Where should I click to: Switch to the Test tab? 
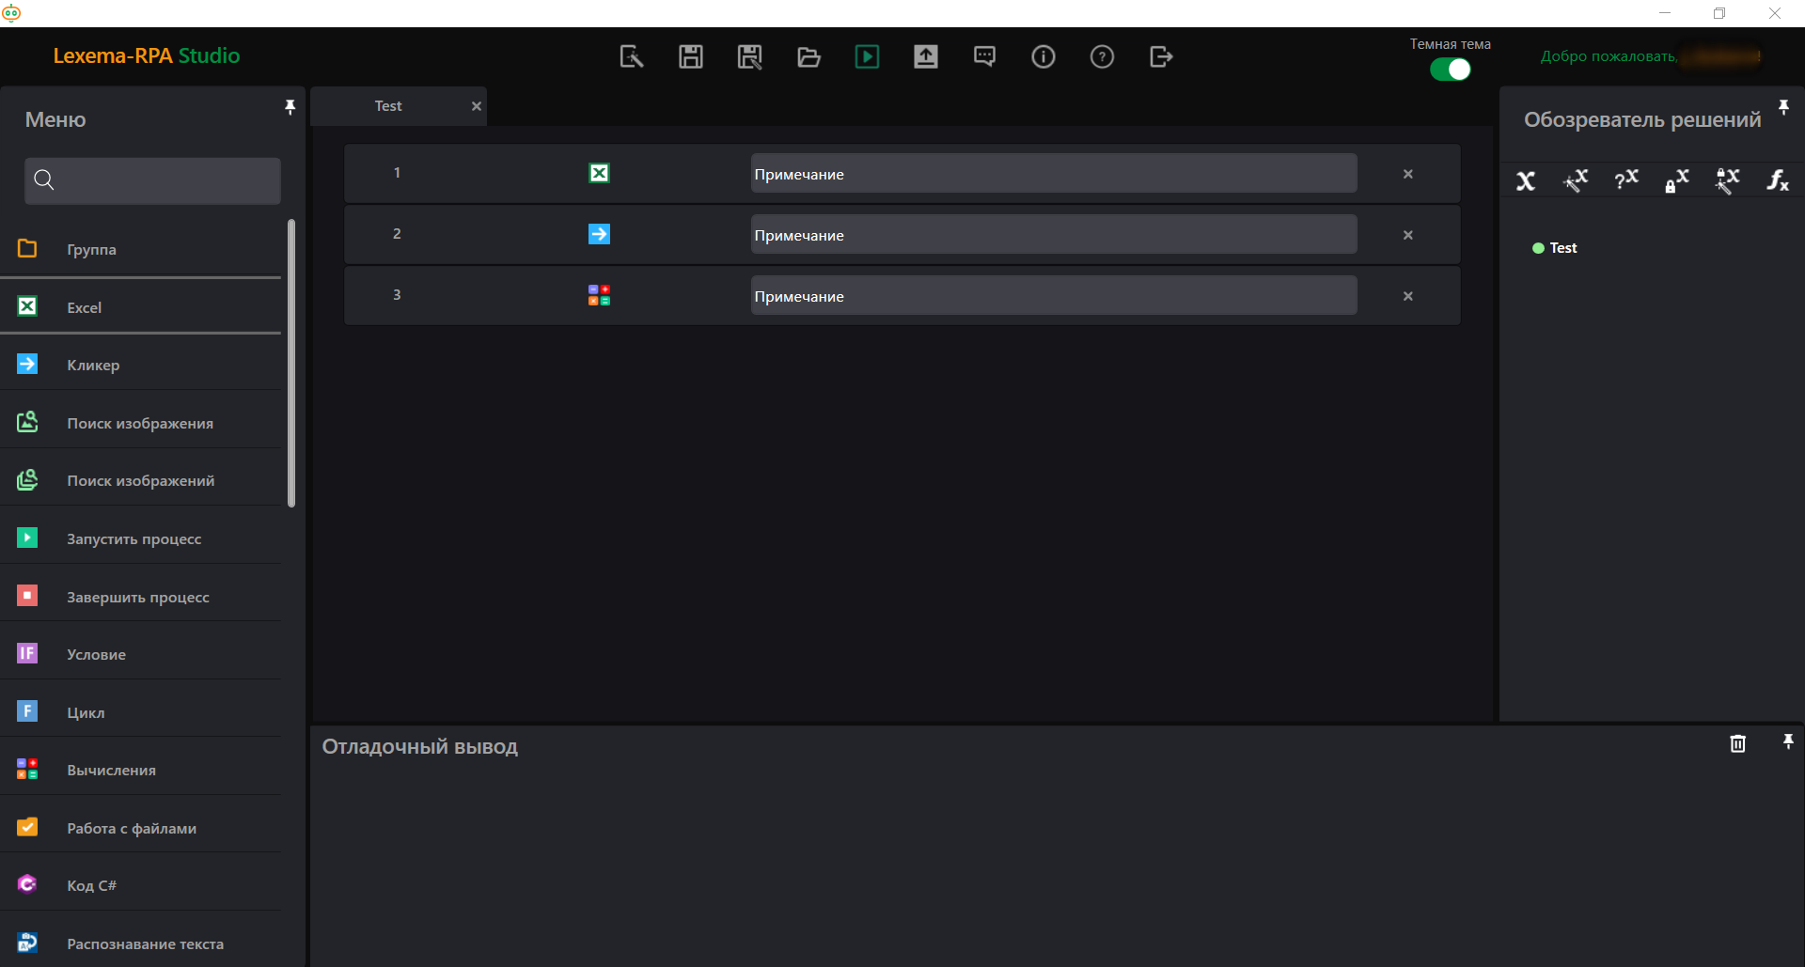point(388,106)
